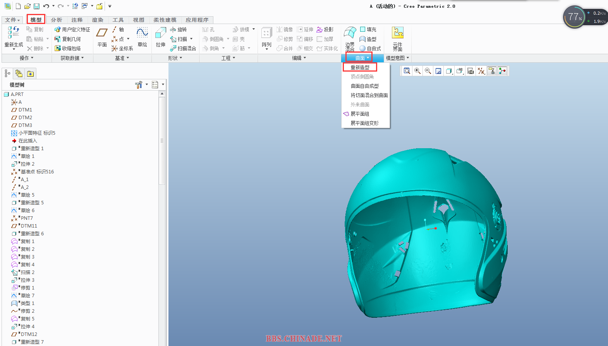Expand the 形状 shapes group

[175, 58]
